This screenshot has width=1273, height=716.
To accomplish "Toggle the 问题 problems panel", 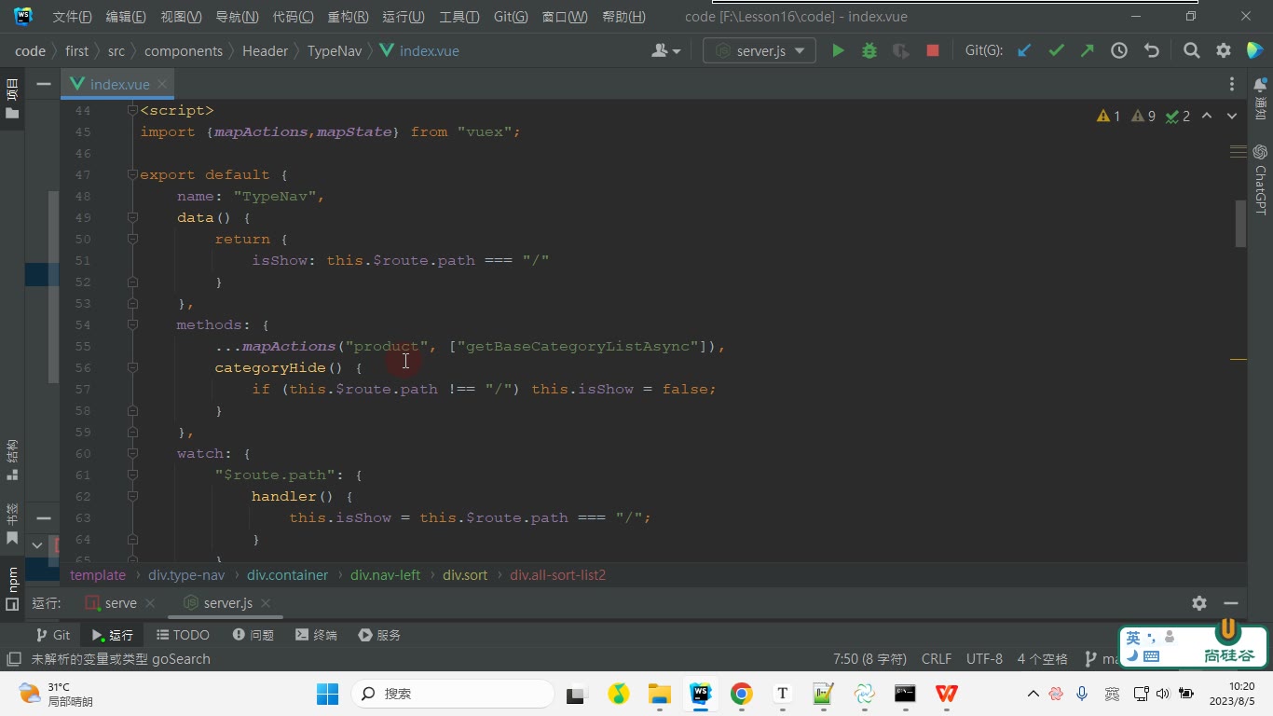I will 253,635.
